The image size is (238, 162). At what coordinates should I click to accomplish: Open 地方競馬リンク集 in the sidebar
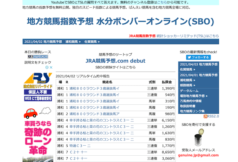pos(192,111)
